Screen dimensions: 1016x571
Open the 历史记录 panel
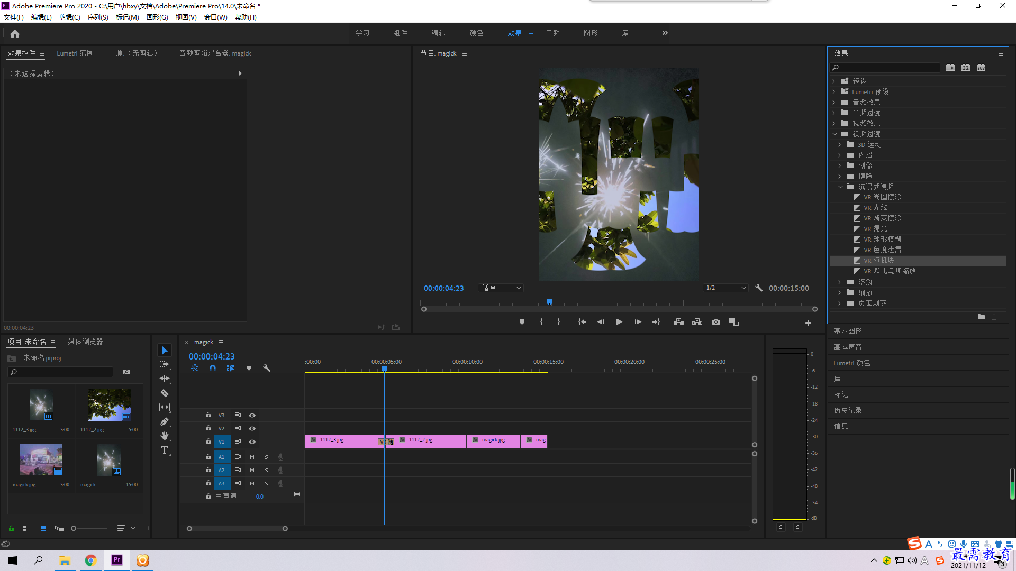tap(848, 410)
